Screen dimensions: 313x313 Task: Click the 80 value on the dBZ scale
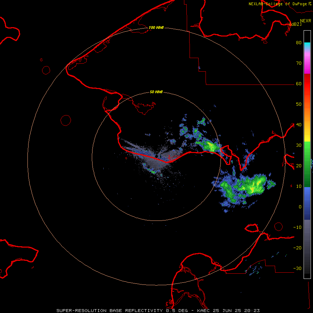299,42
